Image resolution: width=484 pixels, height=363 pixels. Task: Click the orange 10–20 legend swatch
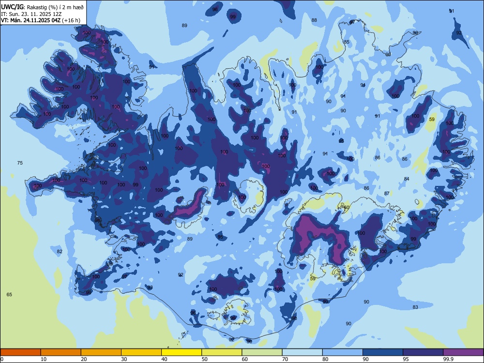61,352
